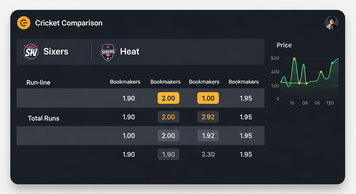Click the Total Runs market label
This screenshot has height=194, width=356.
point(43,118)
